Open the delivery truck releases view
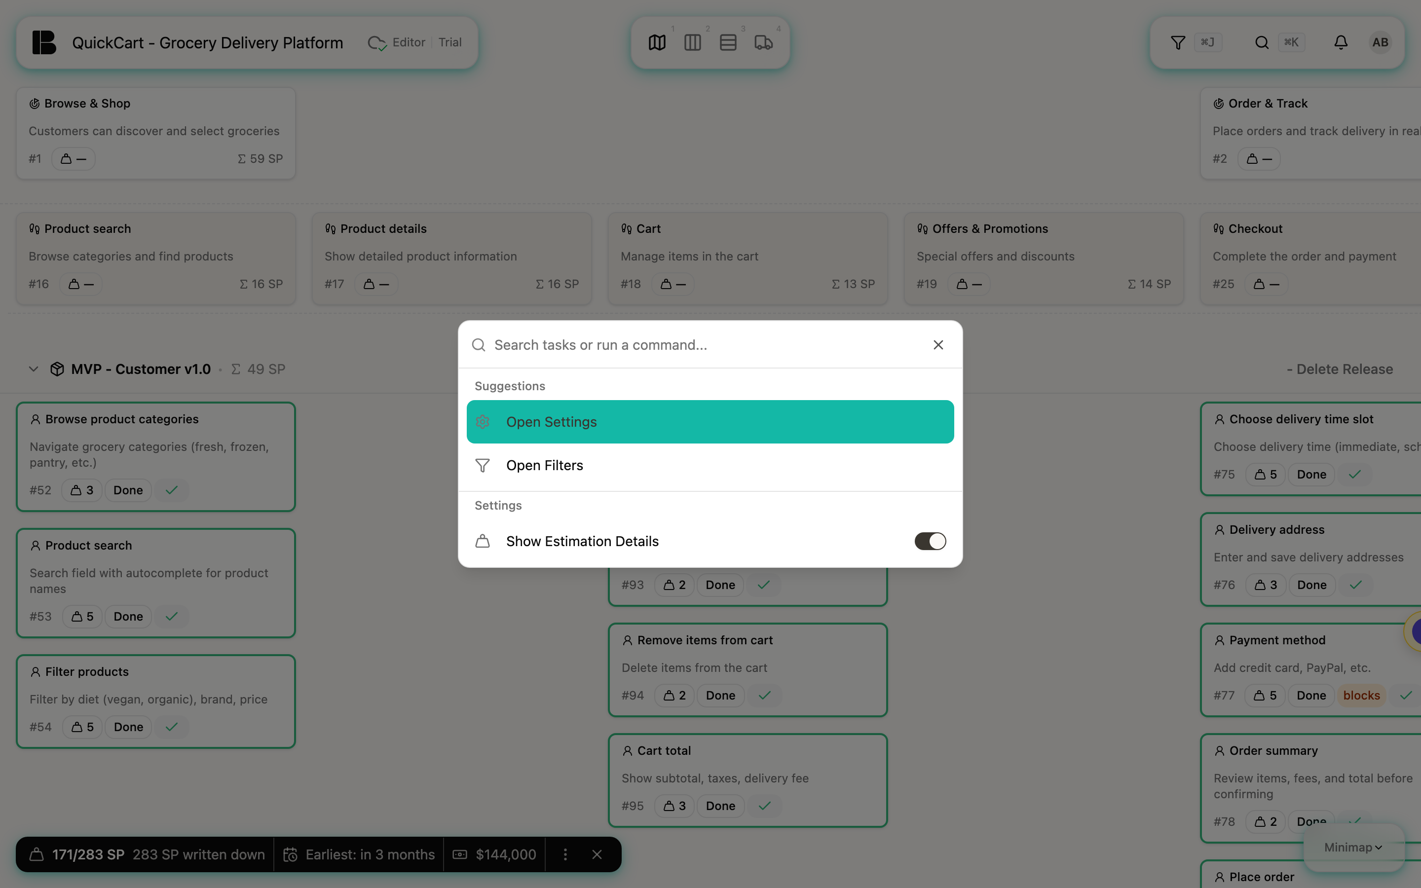This screenshot has height=888, width=1421. 763,42
